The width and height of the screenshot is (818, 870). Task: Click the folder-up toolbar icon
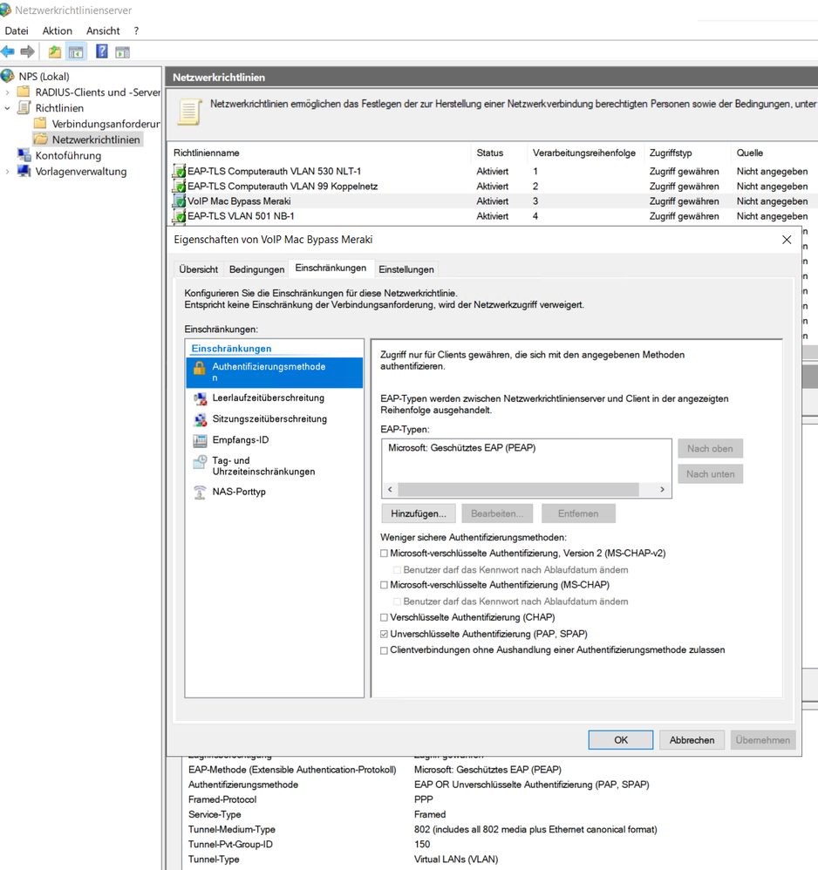click(54, 52)
